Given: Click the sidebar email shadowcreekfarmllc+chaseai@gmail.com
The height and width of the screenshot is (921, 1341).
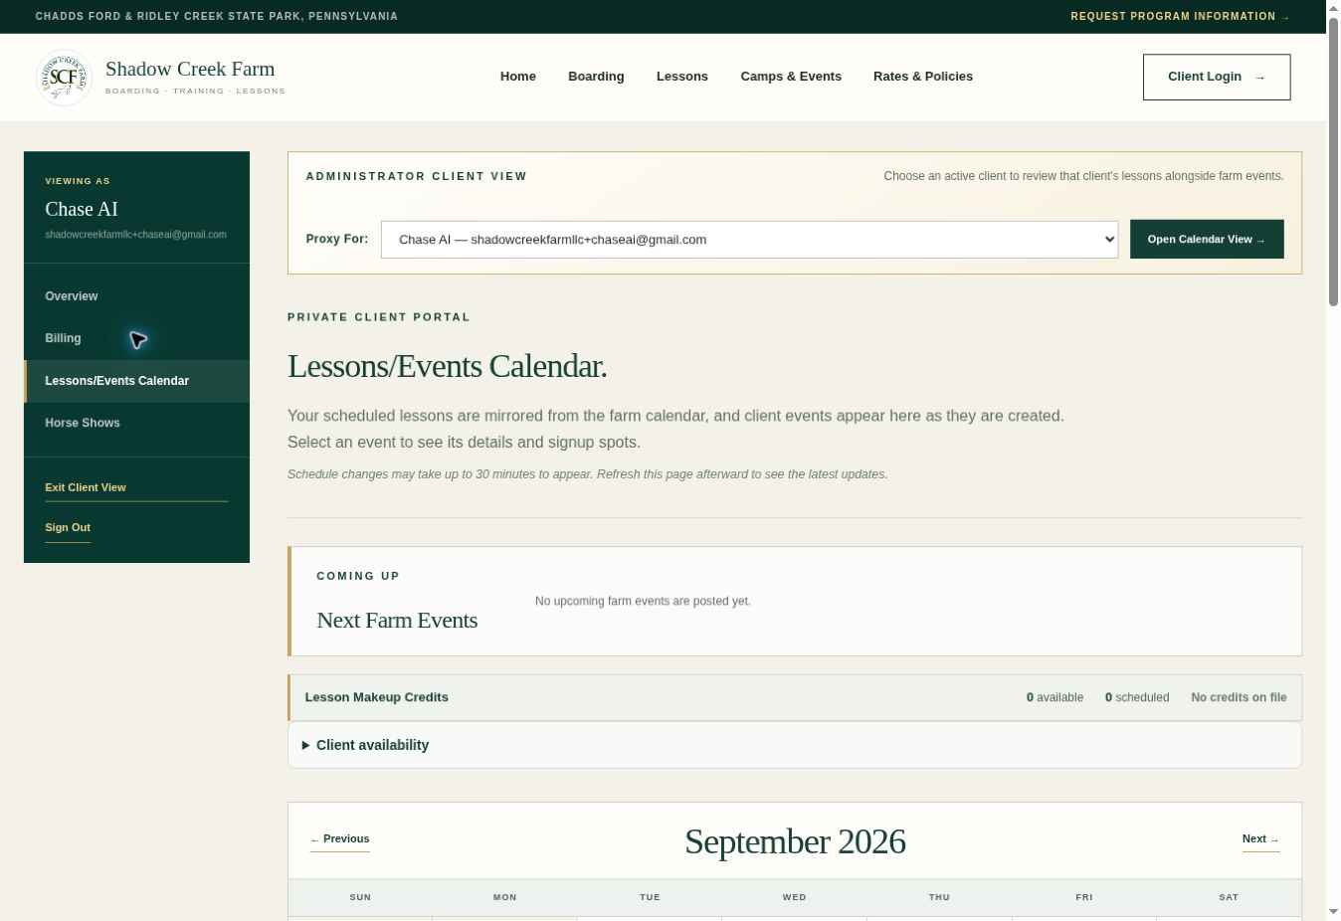Looking at the screenshot, I should (135, 235).
